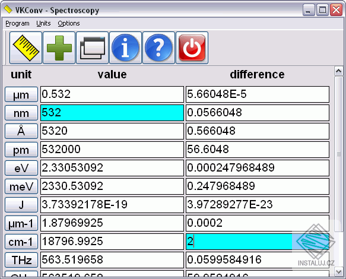Open the stacked windows toolbar icon

click(x=92, y=47)
